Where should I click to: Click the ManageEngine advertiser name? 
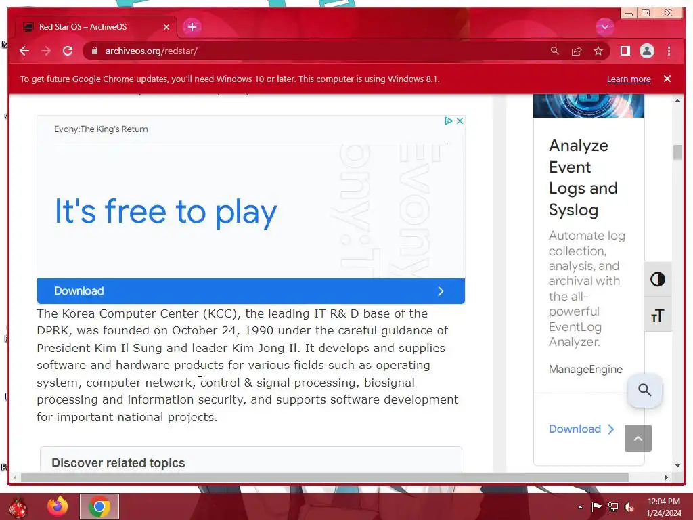pyautogui.click(x=585, y=369)
